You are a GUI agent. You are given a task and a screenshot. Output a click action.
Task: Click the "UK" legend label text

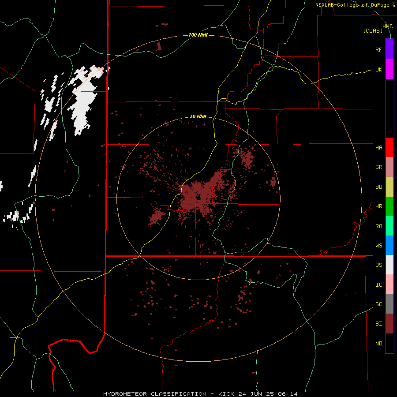point(378,70)
